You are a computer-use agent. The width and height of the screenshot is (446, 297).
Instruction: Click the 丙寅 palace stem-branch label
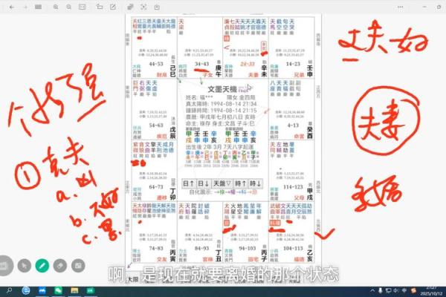(172, 255)
